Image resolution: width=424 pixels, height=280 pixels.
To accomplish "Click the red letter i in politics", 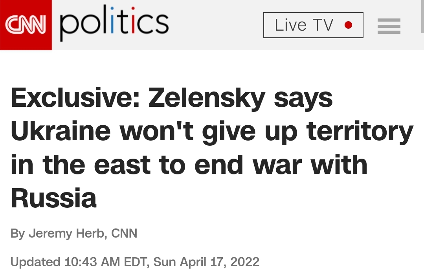I will coord(133,20).
